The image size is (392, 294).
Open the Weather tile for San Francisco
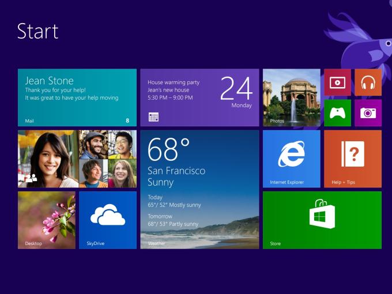(199, 190)
